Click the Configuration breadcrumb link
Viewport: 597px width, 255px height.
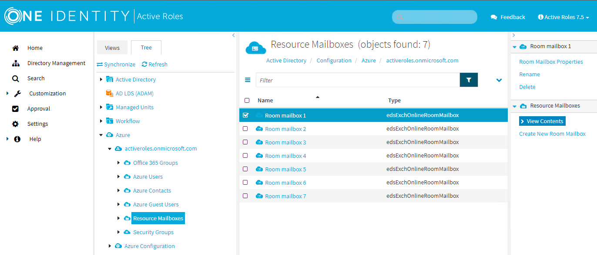tap(334, 60)
